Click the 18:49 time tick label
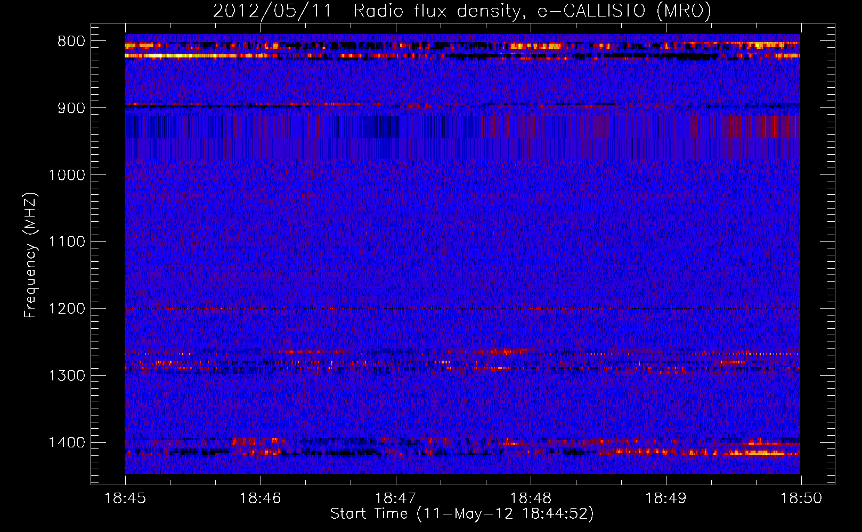 coord(666,498)
